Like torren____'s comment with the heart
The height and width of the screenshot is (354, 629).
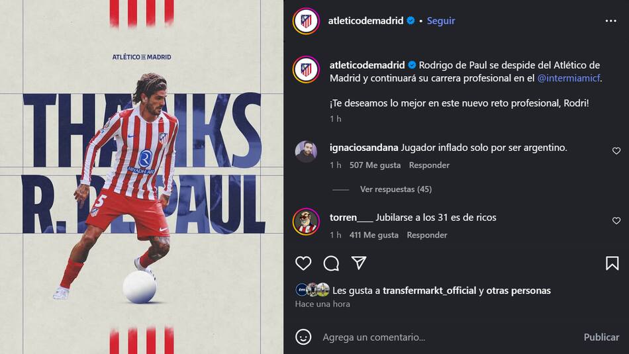pos(616,220)
